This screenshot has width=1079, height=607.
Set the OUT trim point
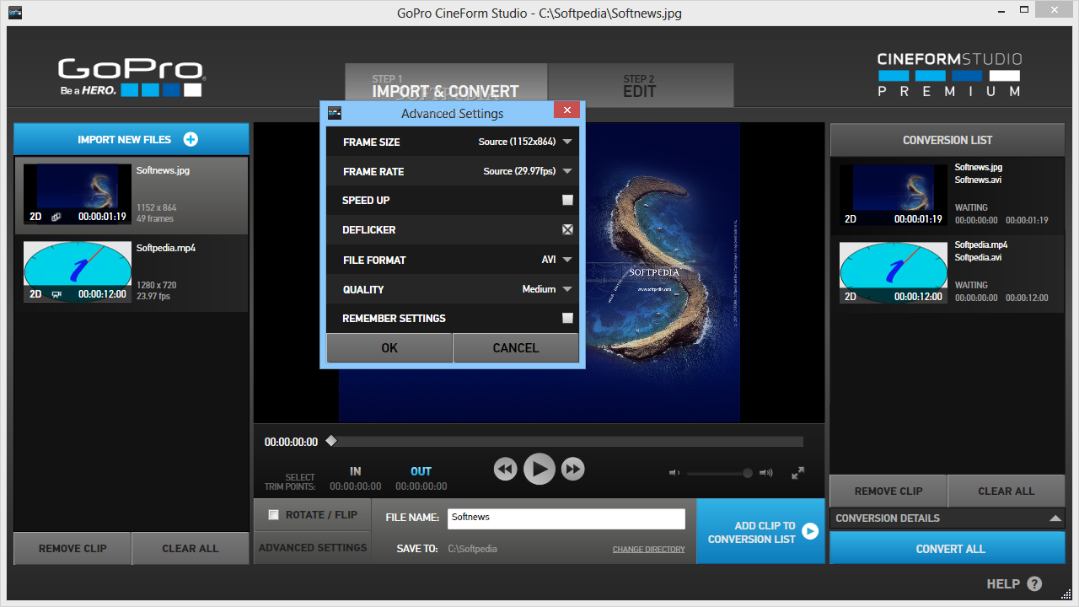click(421, 471)
